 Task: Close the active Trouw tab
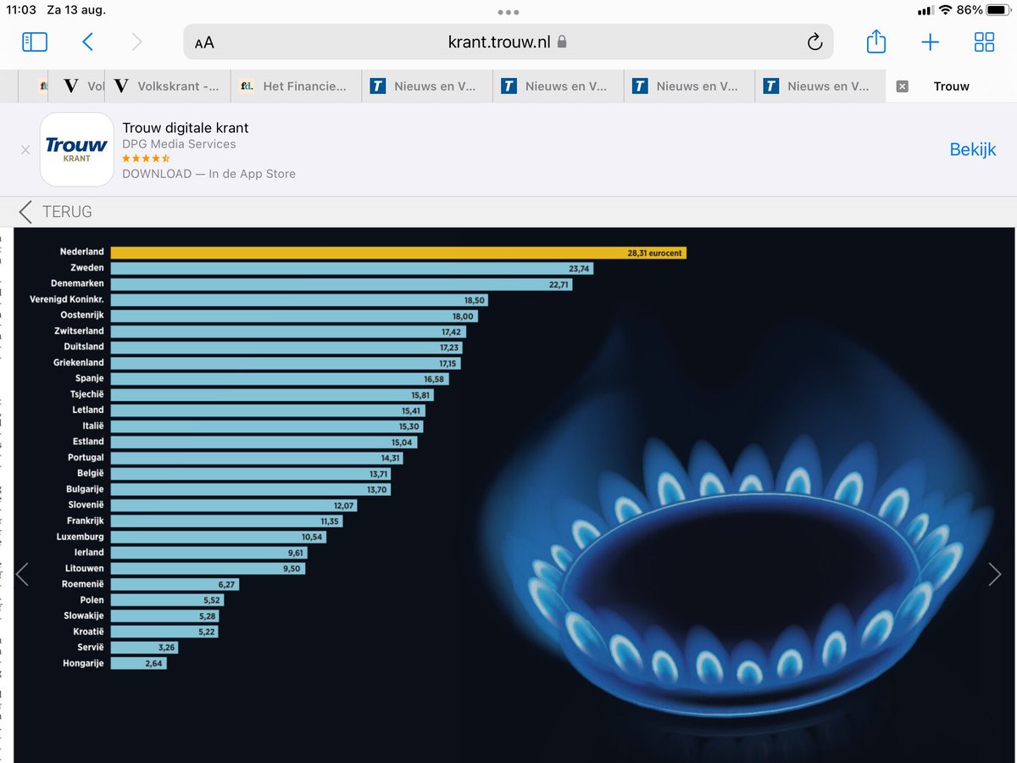(903, 86)
